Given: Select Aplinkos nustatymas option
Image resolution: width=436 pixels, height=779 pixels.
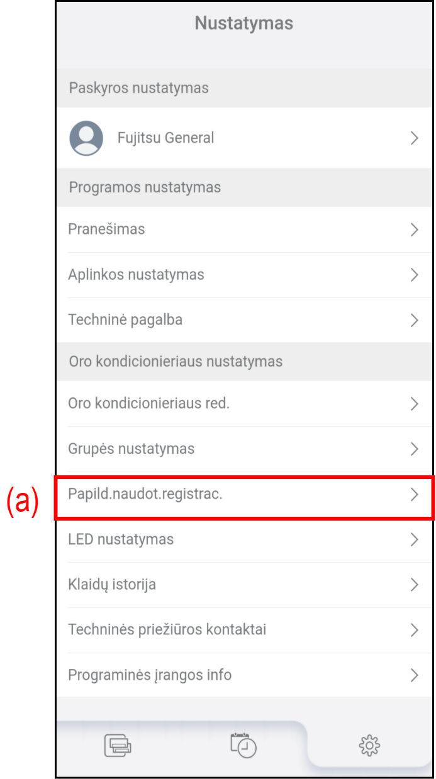Looking at the screenshot, I should [244, 275].
